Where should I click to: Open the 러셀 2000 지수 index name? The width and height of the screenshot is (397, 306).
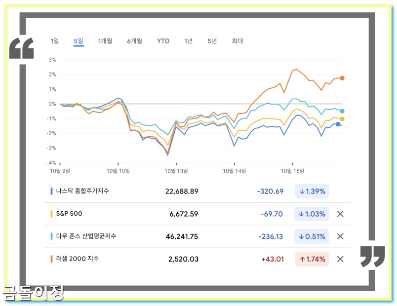click(77, 259)
